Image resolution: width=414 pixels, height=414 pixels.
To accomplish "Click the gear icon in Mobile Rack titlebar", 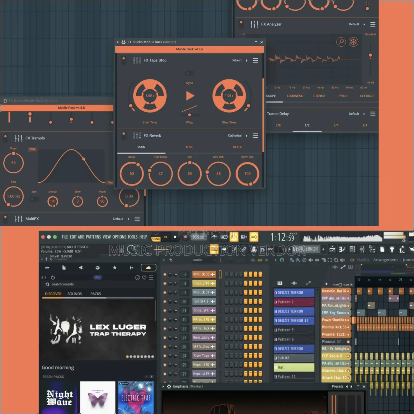I will tap(124, 42).
